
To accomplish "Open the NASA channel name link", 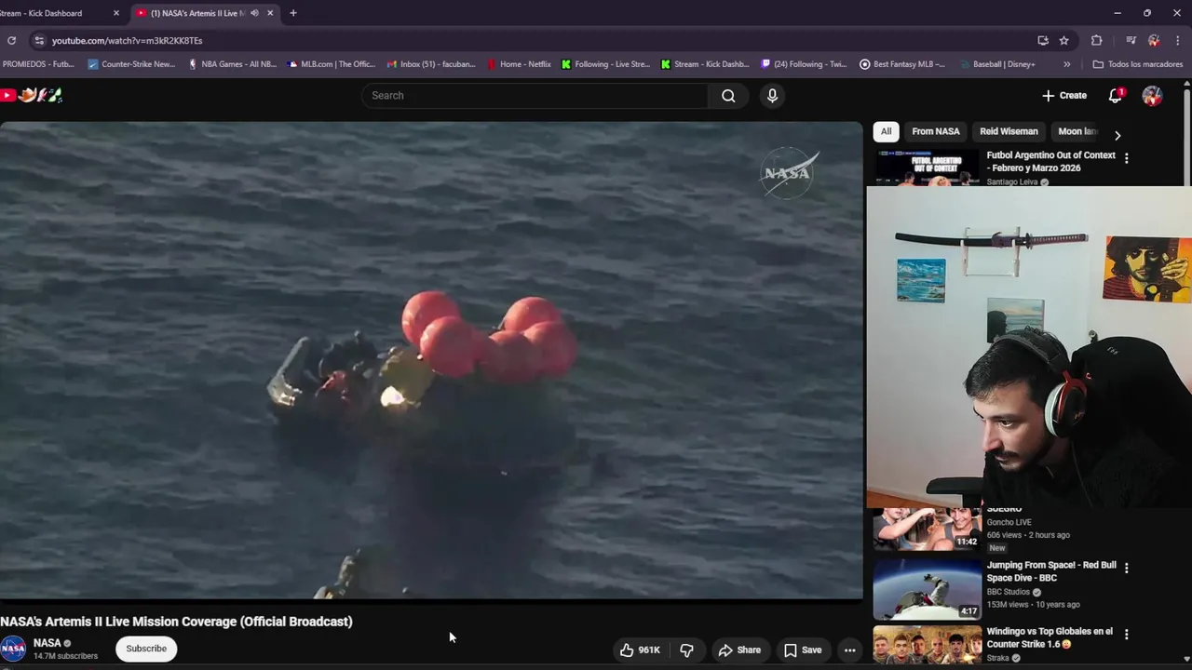I will [47, 643].
